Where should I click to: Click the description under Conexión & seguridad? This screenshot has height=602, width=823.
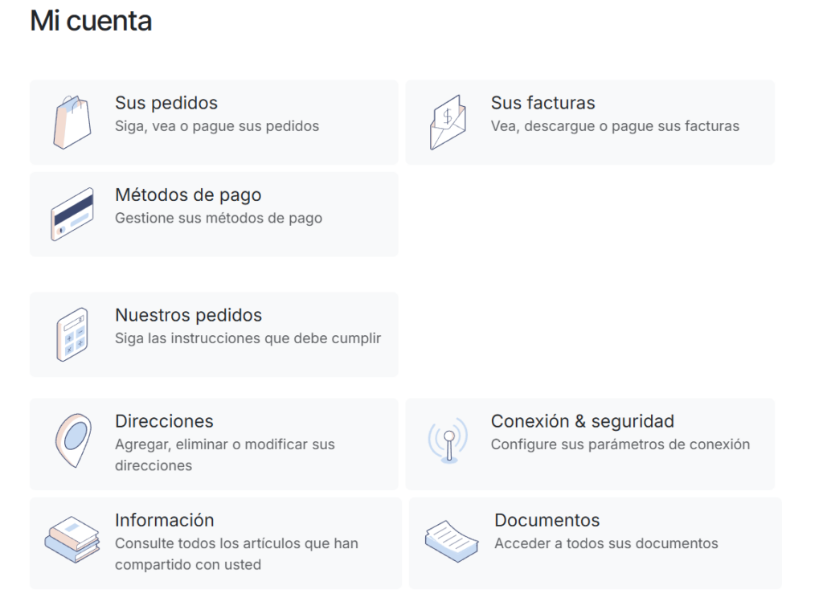620,444
